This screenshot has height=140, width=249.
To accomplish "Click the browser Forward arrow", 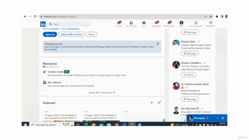I will pyautogui.click(x=30, y=16).
